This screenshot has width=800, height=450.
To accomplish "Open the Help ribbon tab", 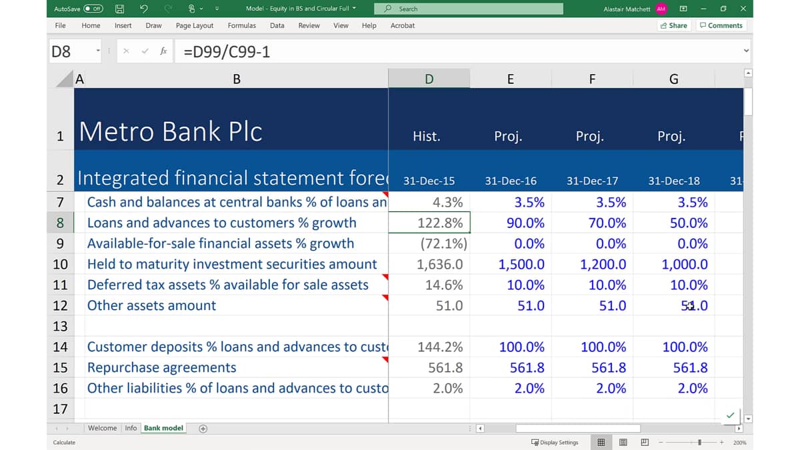I will point(369,25).
